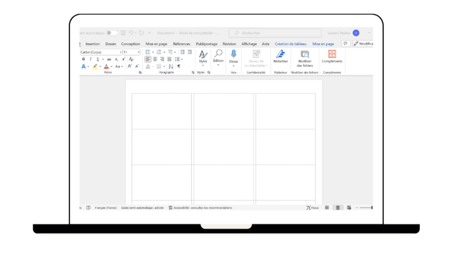Expand the borders options arrow
Image resolution: width=453 pixels, height=257 pixels.
[x=164, y=67]
